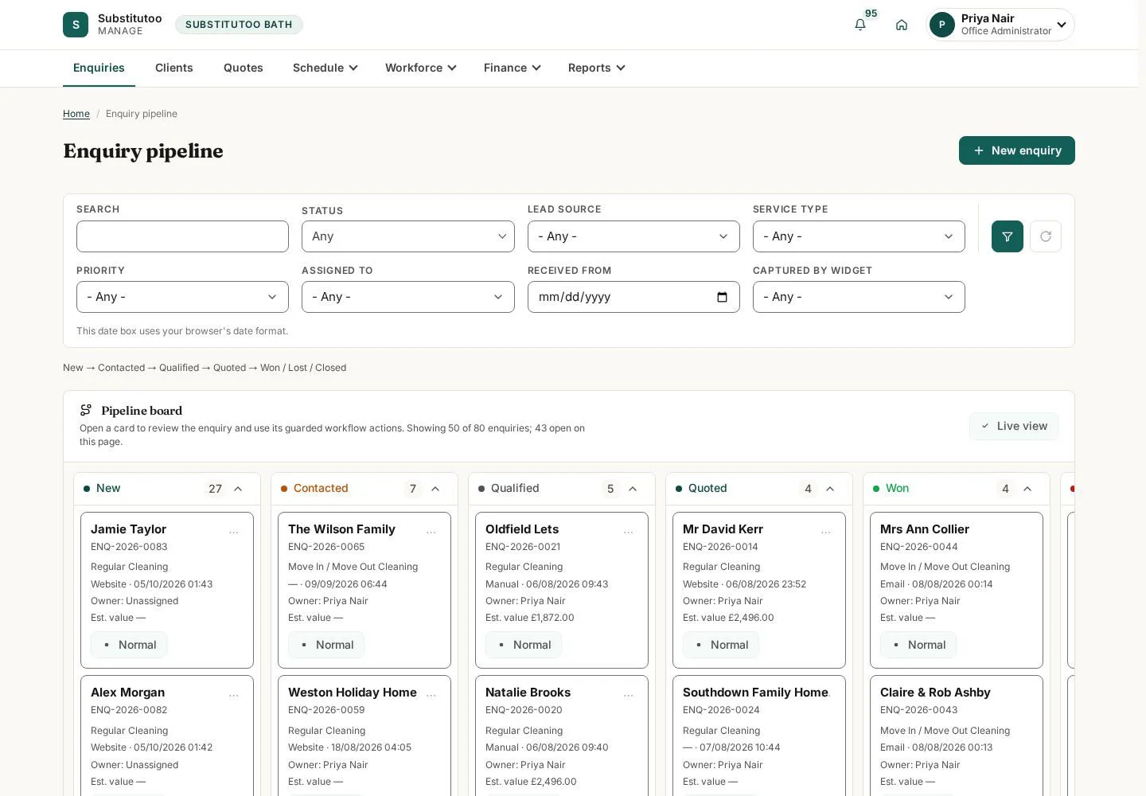Click the P avatar for Priya Nair
The width and height of the screenshot is (1146, 796).
pos(942,25)
